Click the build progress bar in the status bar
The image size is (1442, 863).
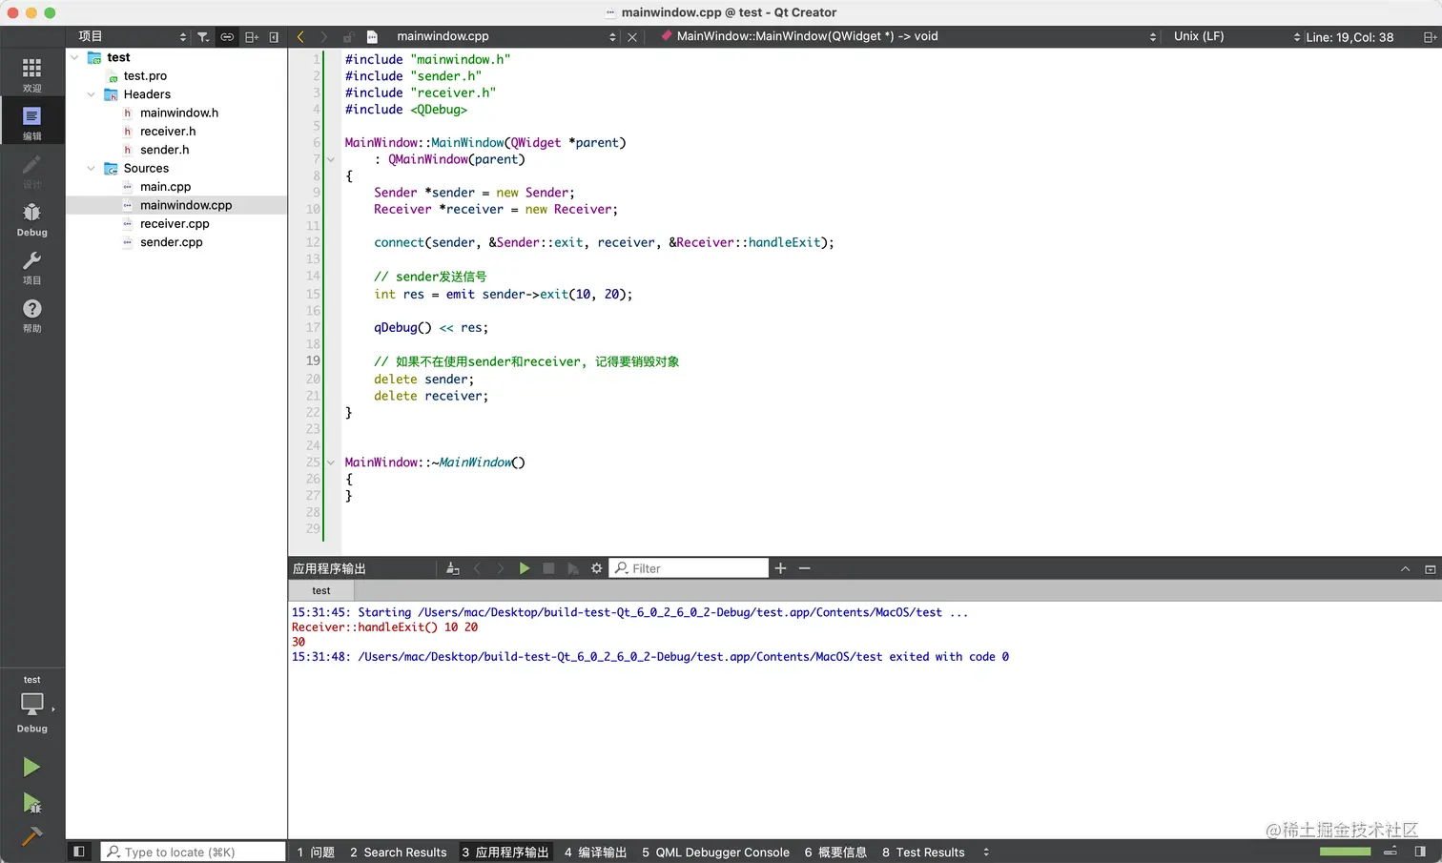tap(1345, 852)
